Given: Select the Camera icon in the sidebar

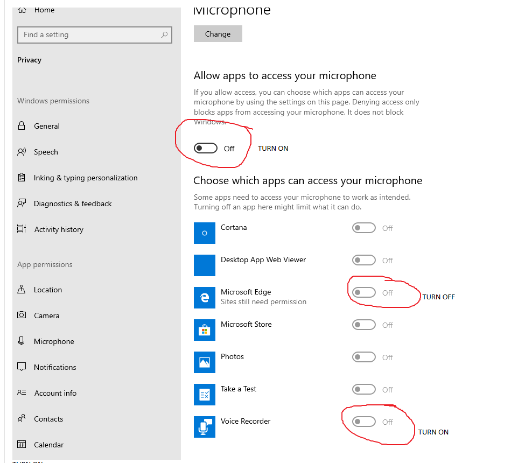Looking at the screenshot, I should pyautogui.click(x=22, y=315).
